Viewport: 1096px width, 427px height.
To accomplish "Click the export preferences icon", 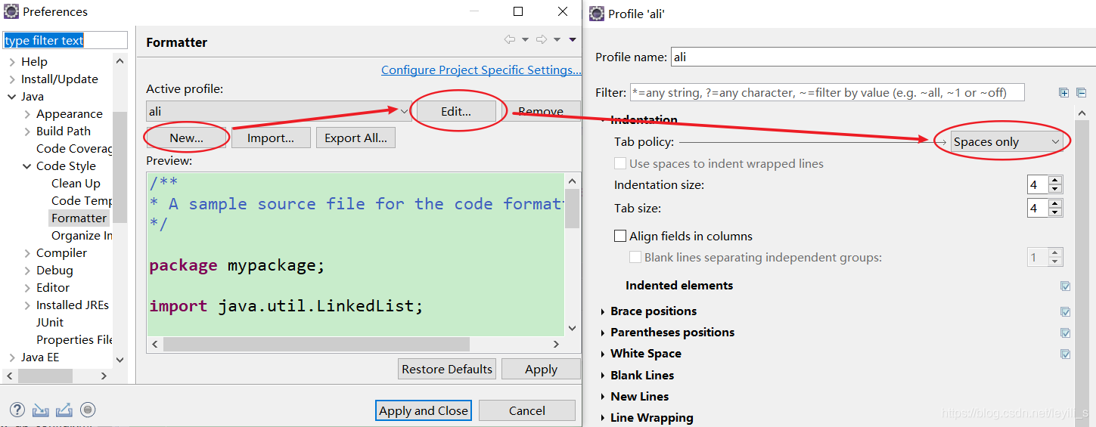I will [64, 410].
